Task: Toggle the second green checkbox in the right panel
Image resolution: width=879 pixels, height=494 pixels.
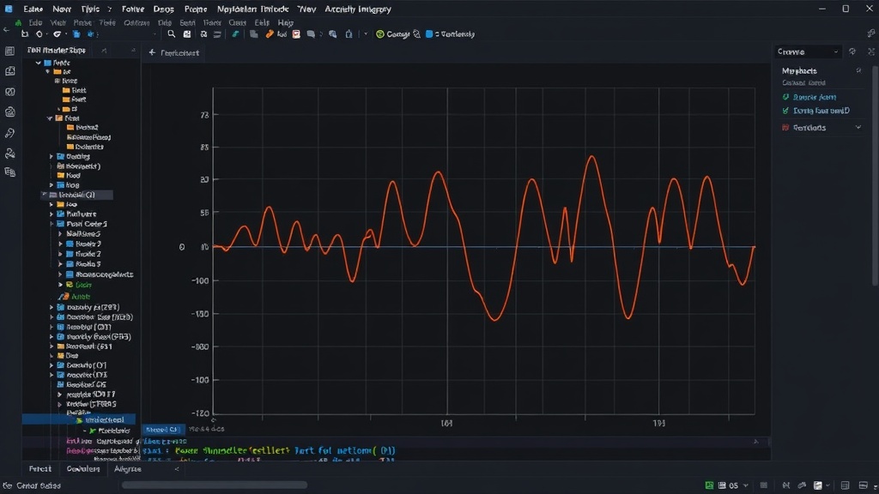Action: click(785, 111)
